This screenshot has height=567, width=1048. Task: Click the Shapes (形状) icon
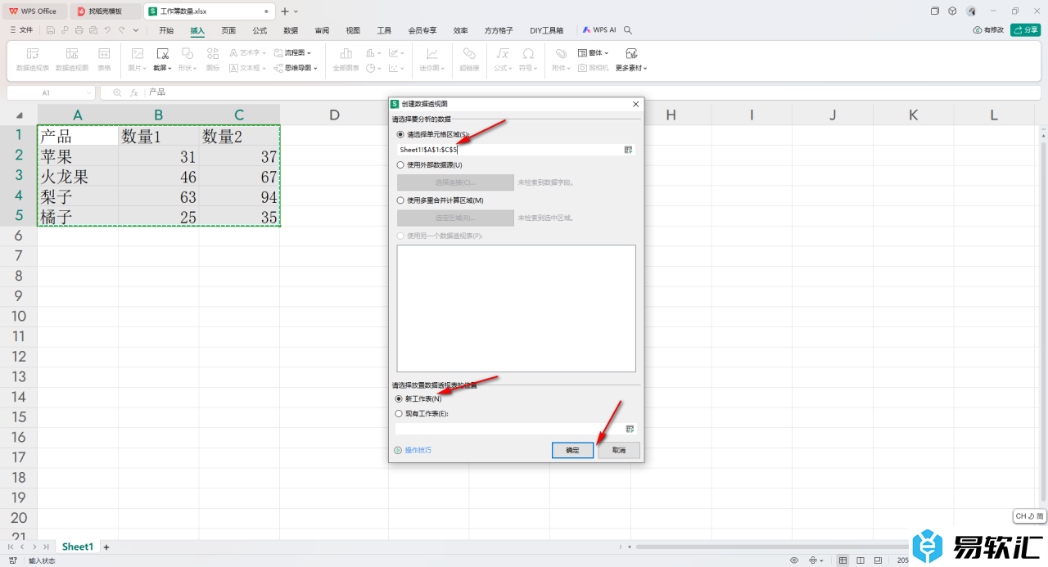point(187,53)
